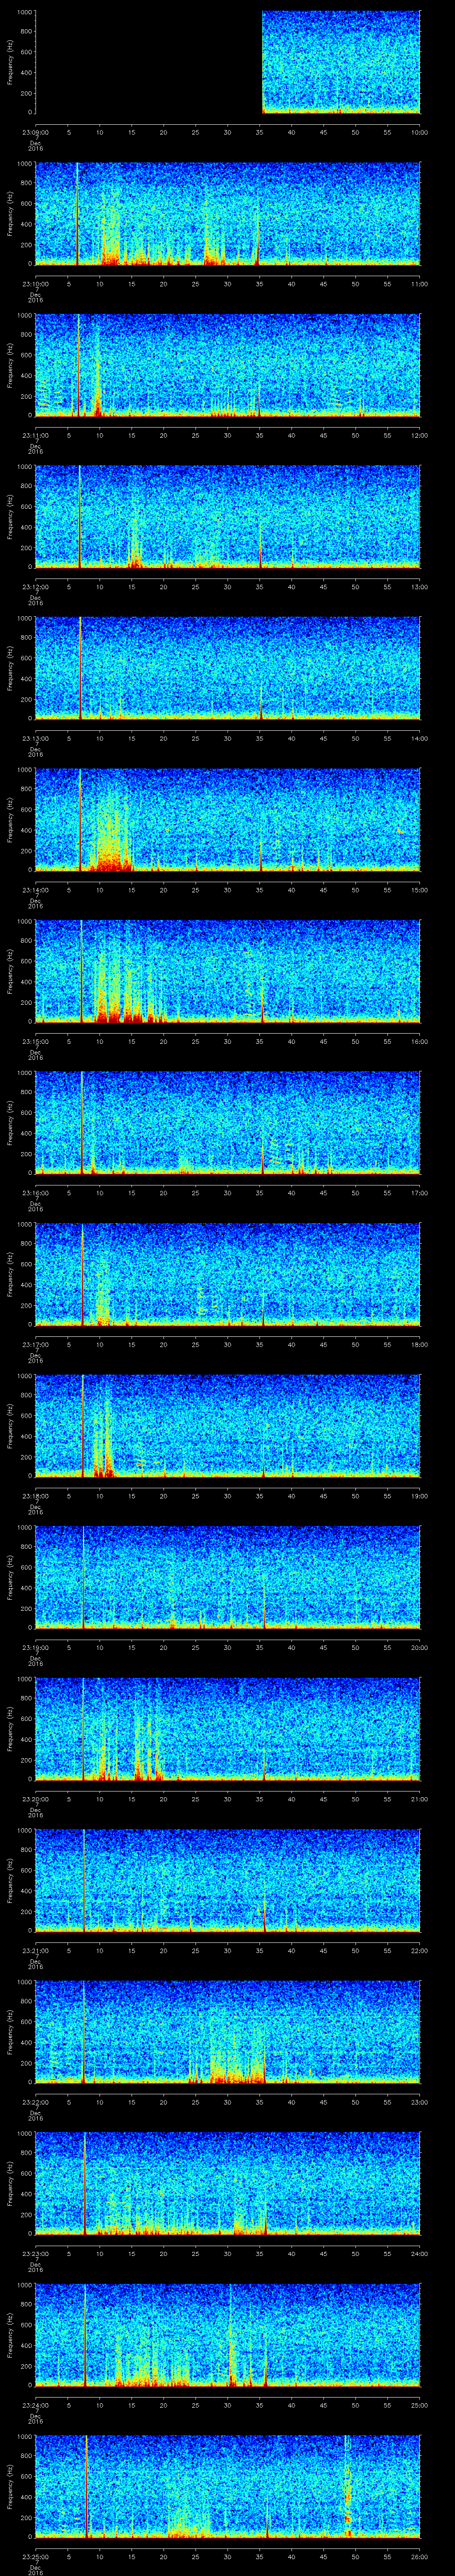Viewport: 455px width, 2576px height.
Task: Click the 23:11:00 time axis label
Action: tap(36, 435)
